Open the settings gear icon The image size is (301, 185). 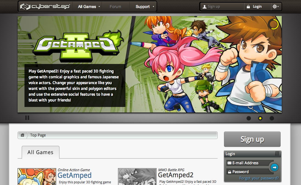coord(274,6)
